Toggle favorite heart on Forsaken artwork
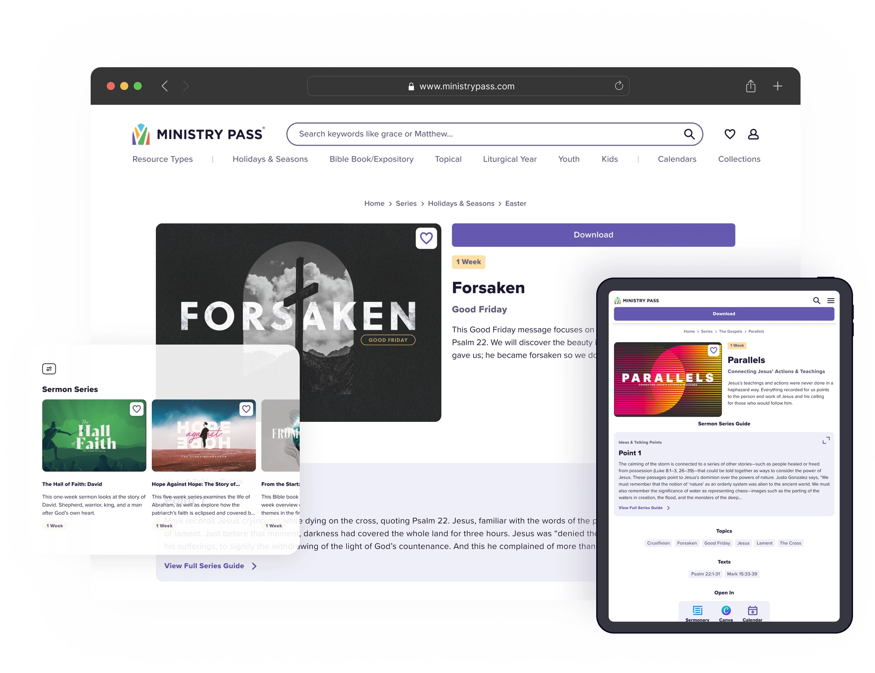This screenshot has height=673, width=875. tap(426, 239)
